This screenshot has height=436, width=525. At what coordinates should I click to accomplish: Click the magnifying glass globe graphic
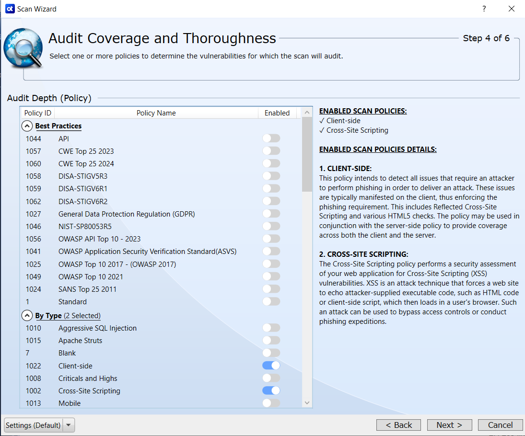tap(23, 48)
